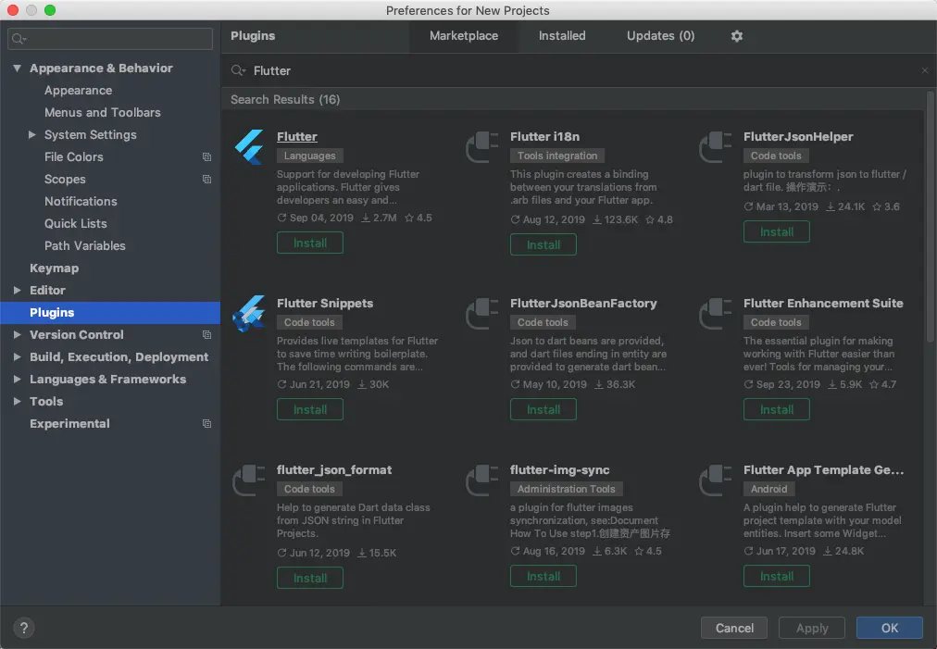Select Quick Lists settings
This screenshot has width=937, height=649.
pyautogui.click(x=75, y=223)
